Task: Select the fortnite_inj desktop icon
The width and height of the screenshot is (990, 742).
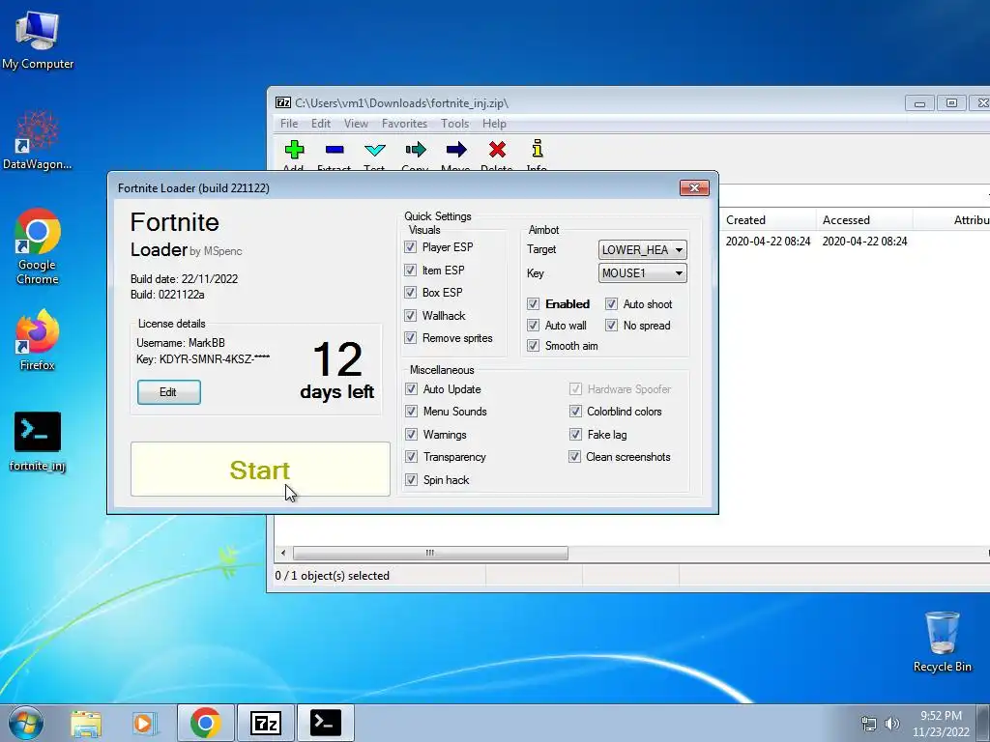Action: pyautogui.click(x=38, y=442)
